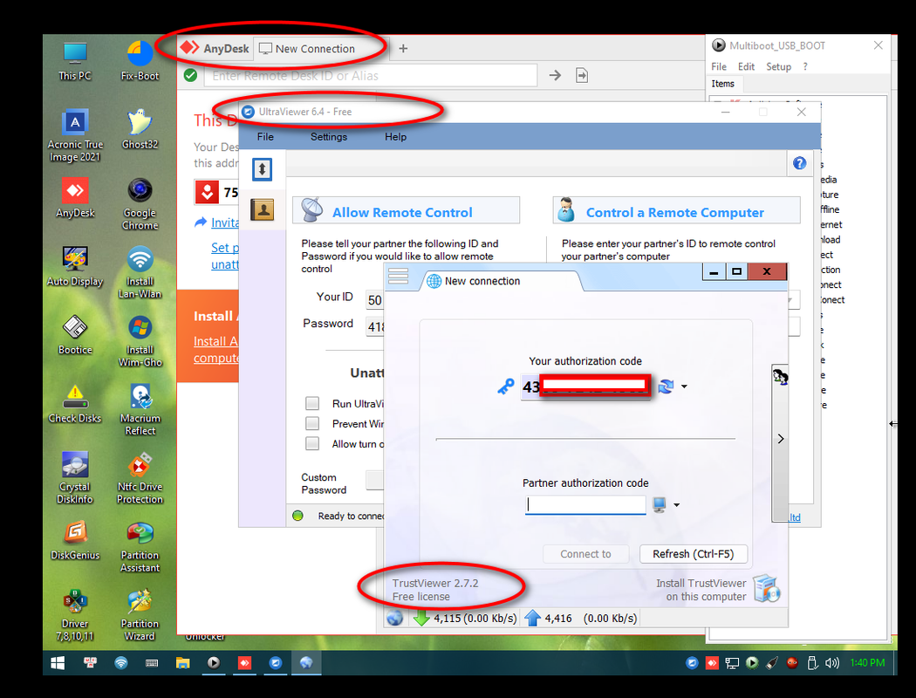916x698 pixels.
Task: Click the UltraViewer blue help icon
Action: coord(799,163)
